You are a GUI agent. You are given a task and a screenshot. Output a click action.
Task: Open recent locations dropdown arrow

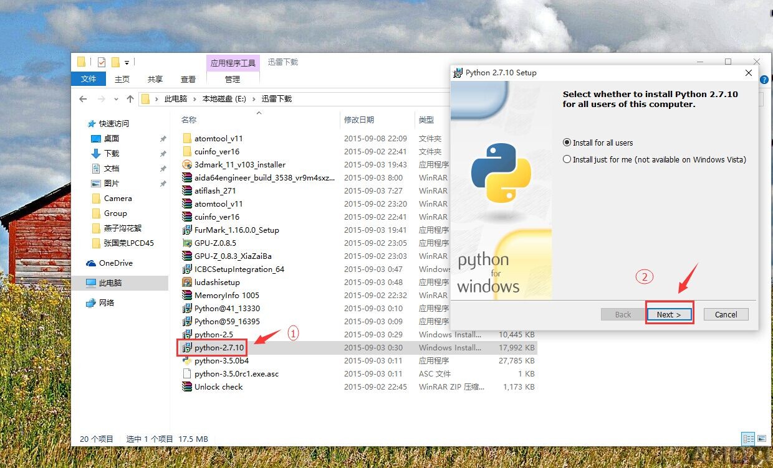[x=117, y=99]
